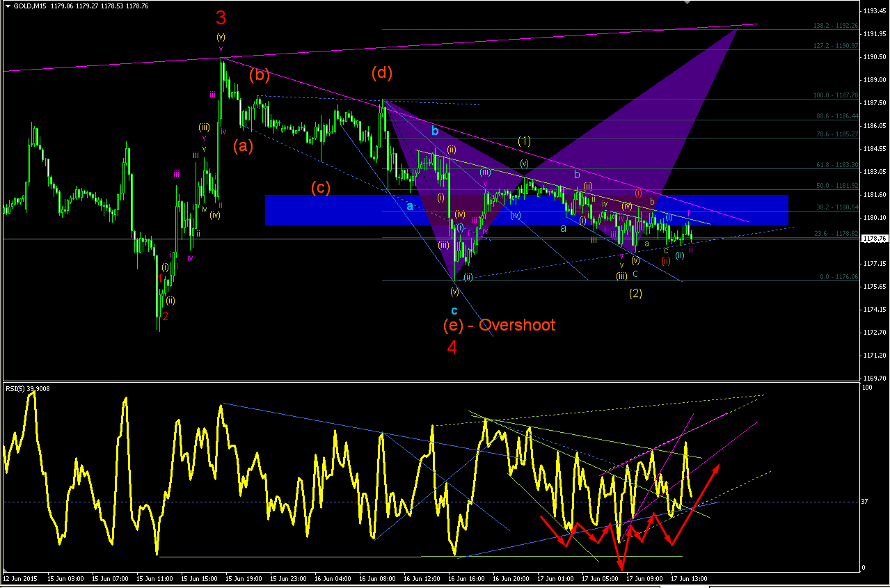Screen dimensions: 890x588
Task: Click Fibonacci label 50.0 - 1181.92
Action: pyautogui.click(x=837, y=186)
